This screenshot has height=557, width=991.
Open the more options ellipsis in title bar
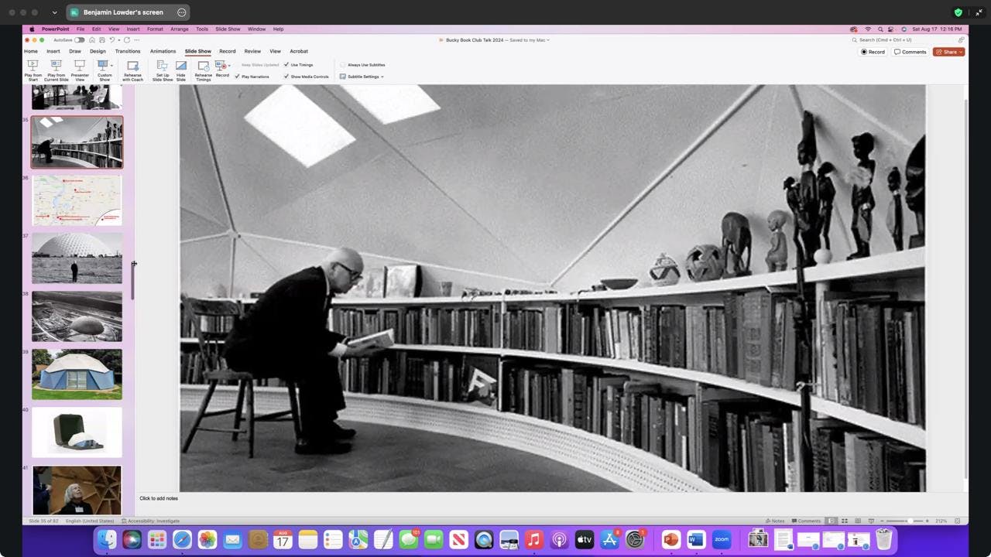[137, 40]
